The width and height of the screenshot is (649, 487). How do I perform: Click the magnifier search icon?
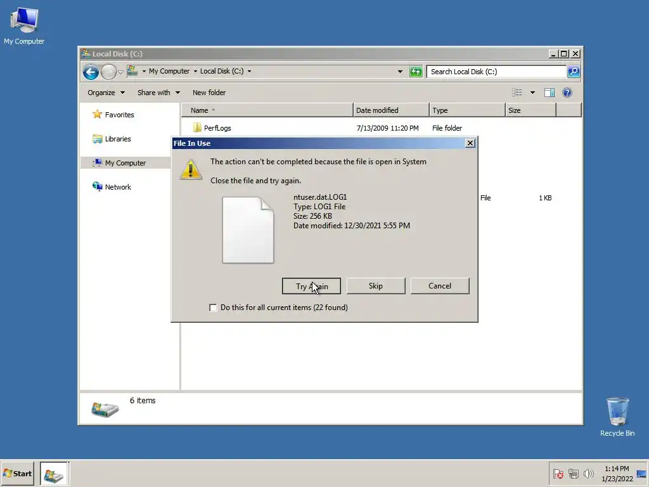[573, 72]
